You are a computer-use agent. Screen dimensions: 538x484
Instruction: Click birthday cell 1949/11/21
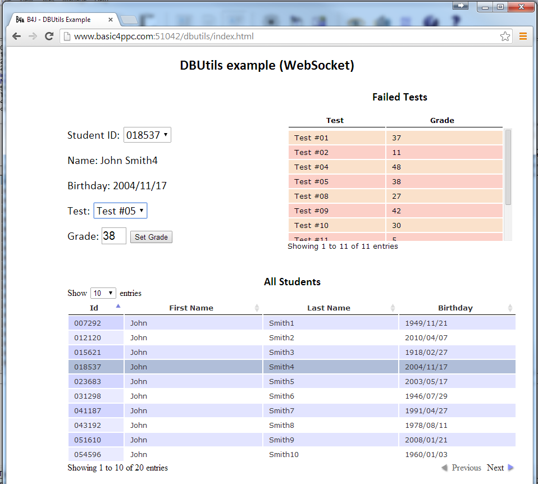tap(457, 323)
